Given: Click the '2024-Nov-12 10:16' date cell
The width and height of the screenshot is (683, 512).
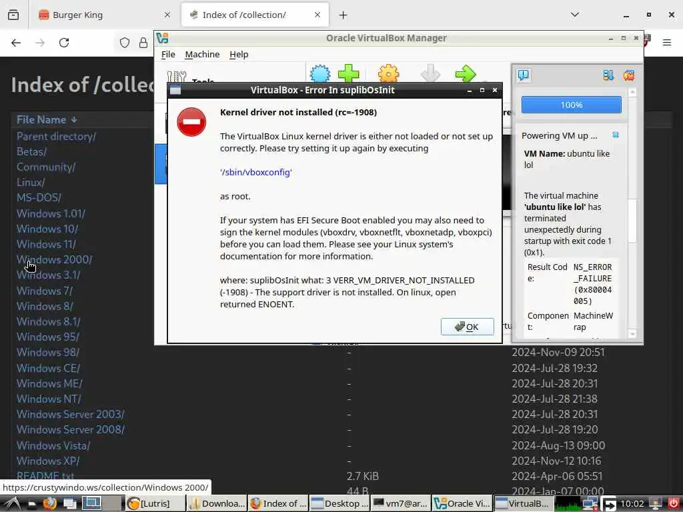Looking at the screenshot, I should (x=556, y=461).
